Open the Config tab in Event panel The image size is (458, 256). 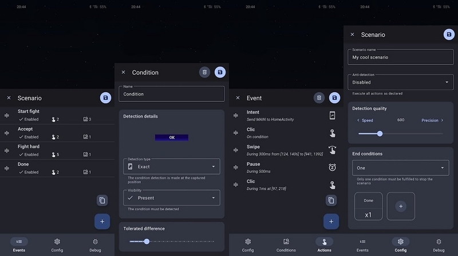(x=248, y=245)
